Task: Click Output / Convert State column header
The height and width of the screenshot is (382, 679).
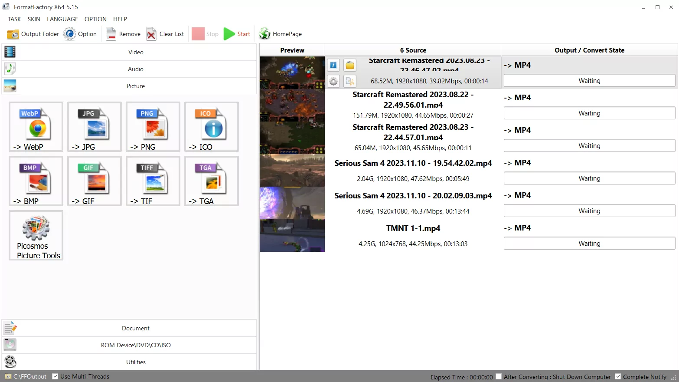Action: 589,50
